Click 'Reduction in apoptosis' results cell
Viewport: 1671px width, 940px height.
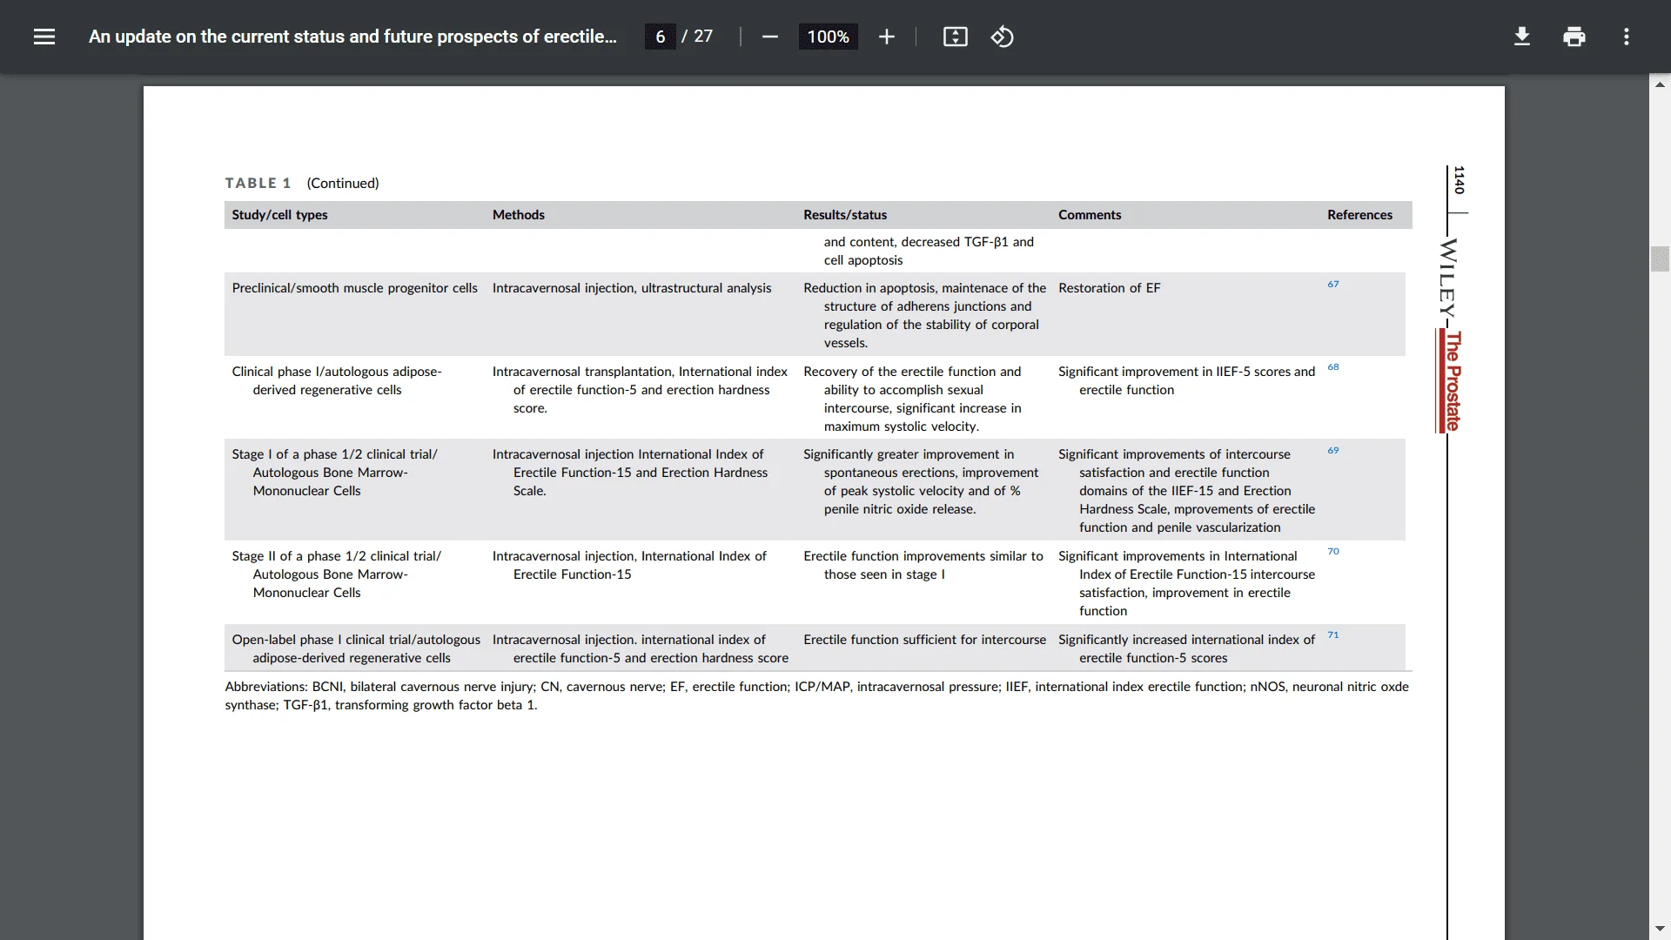pyautogui.click(x=924, y=315)
